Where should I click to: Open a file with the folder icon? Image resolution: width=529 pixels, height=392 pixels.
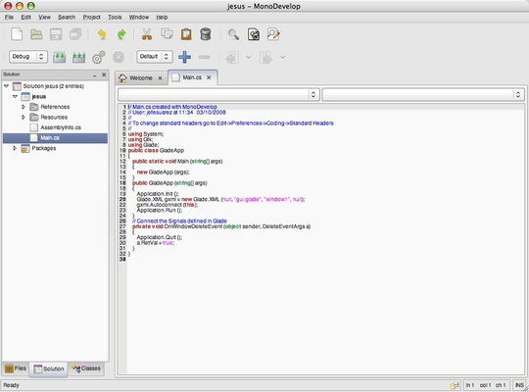tap(36, 34)
